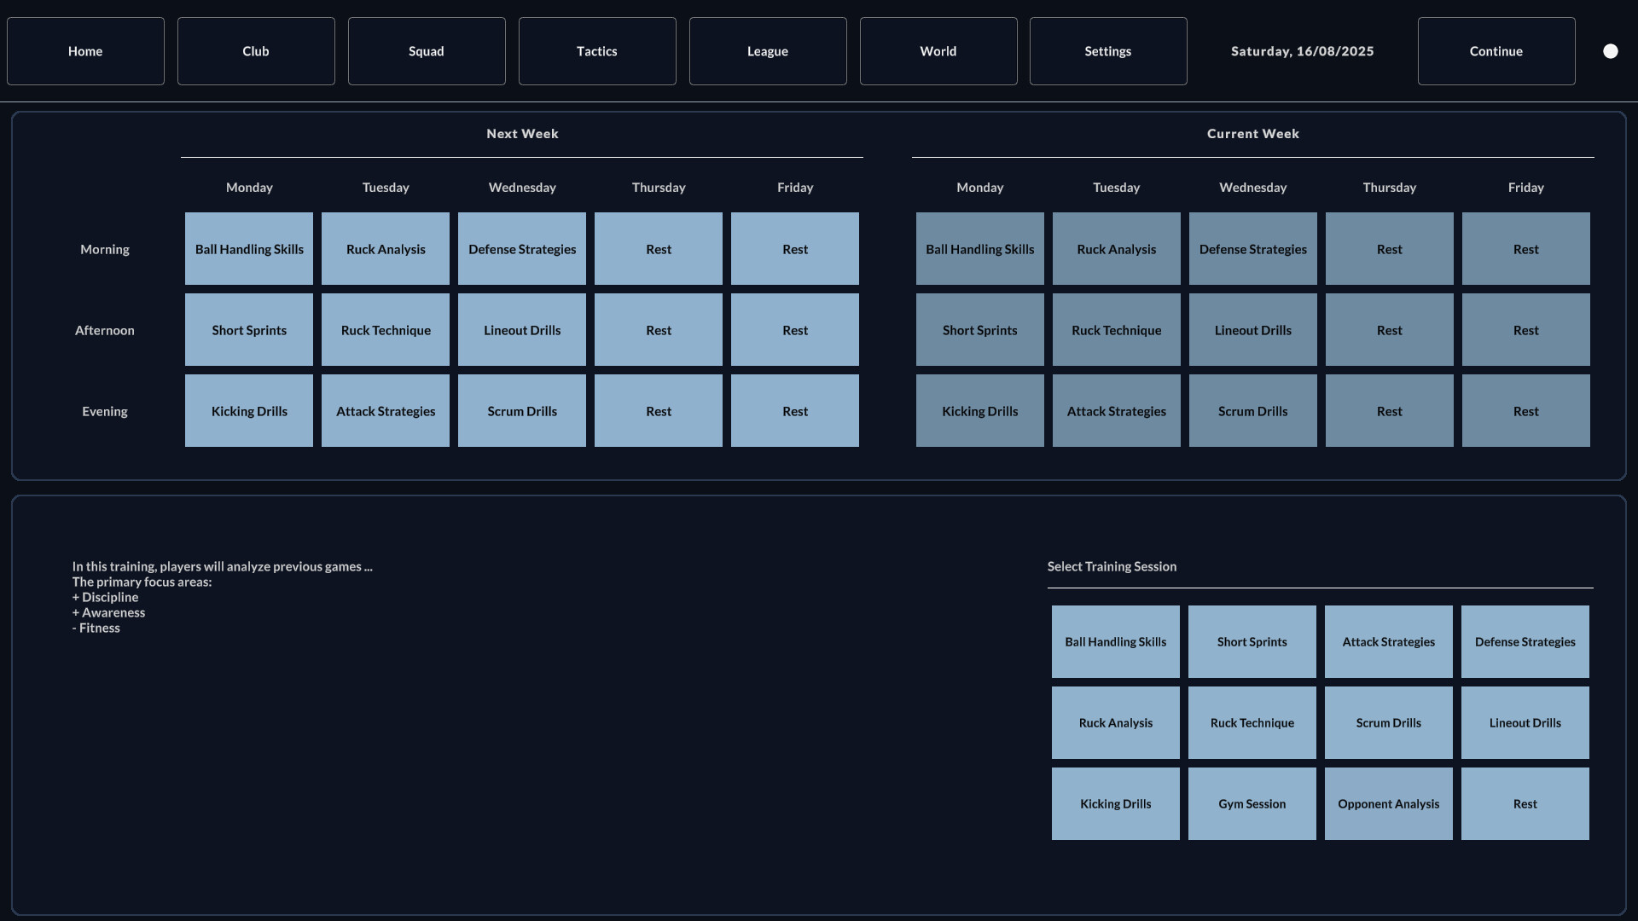
Task: Click Current Week Tuesday morning Ruck Analysis
Action: coord(1116,249)
